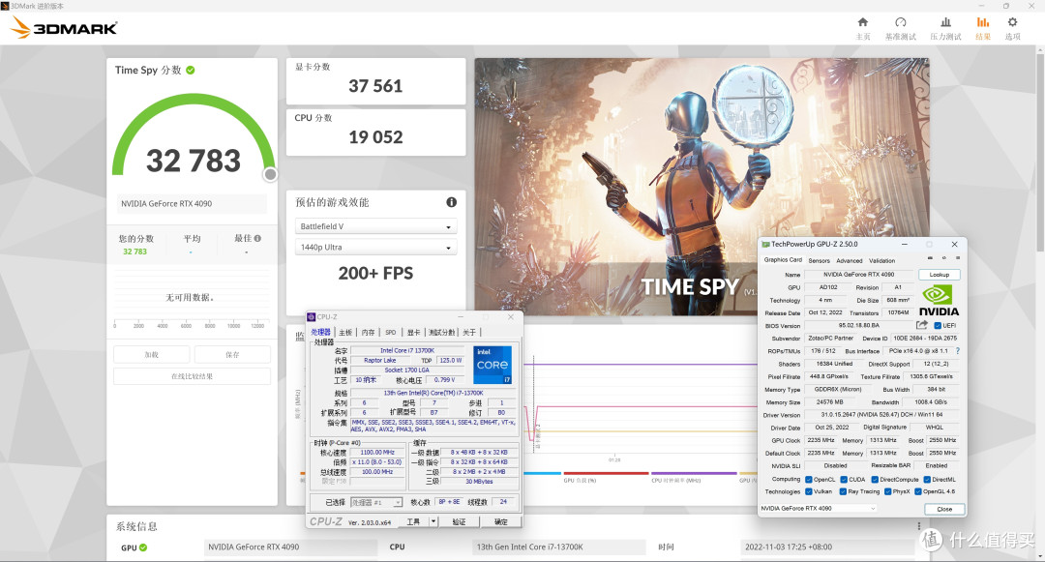
Task: Click GPU-Z BIOS export share icon
Action: [922, 325]
